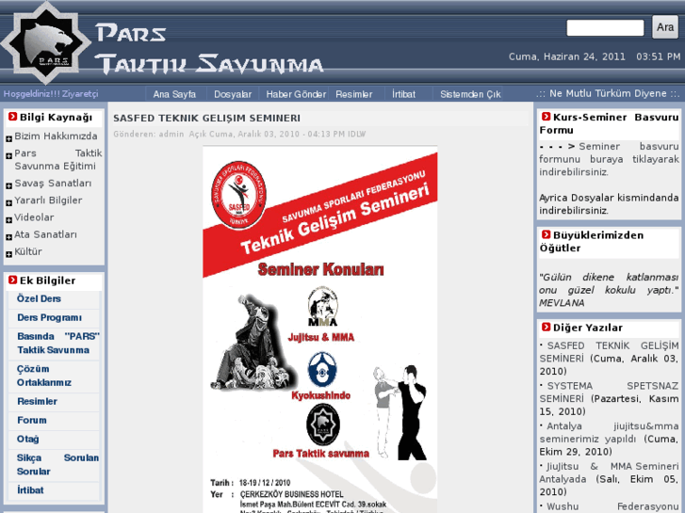The width and height of the screenshot is (685, 513).
Task: Click the Pars panther logo
Action: (x=46, y=43)
